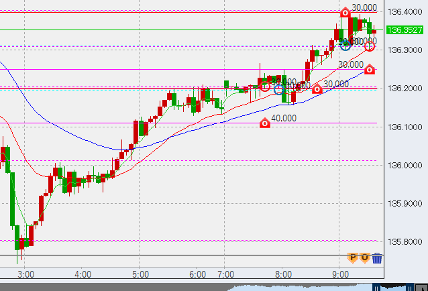Click the blue circle marker above 9:00
The width and height of the screenshot is (428, 291).
(x=345, y=45)
